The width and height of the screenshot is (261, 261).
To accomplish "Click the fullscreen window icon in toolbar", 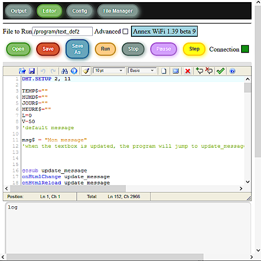I will click(176, 71).
